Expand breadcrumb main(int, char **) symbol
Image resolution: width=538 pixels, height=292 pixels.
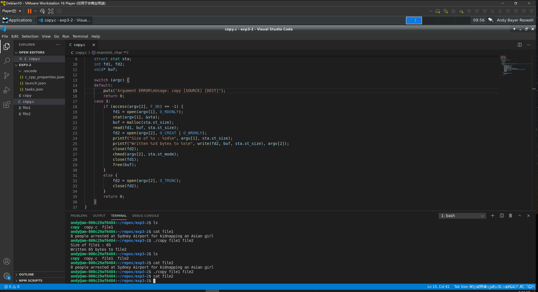[x=110, y=53]
